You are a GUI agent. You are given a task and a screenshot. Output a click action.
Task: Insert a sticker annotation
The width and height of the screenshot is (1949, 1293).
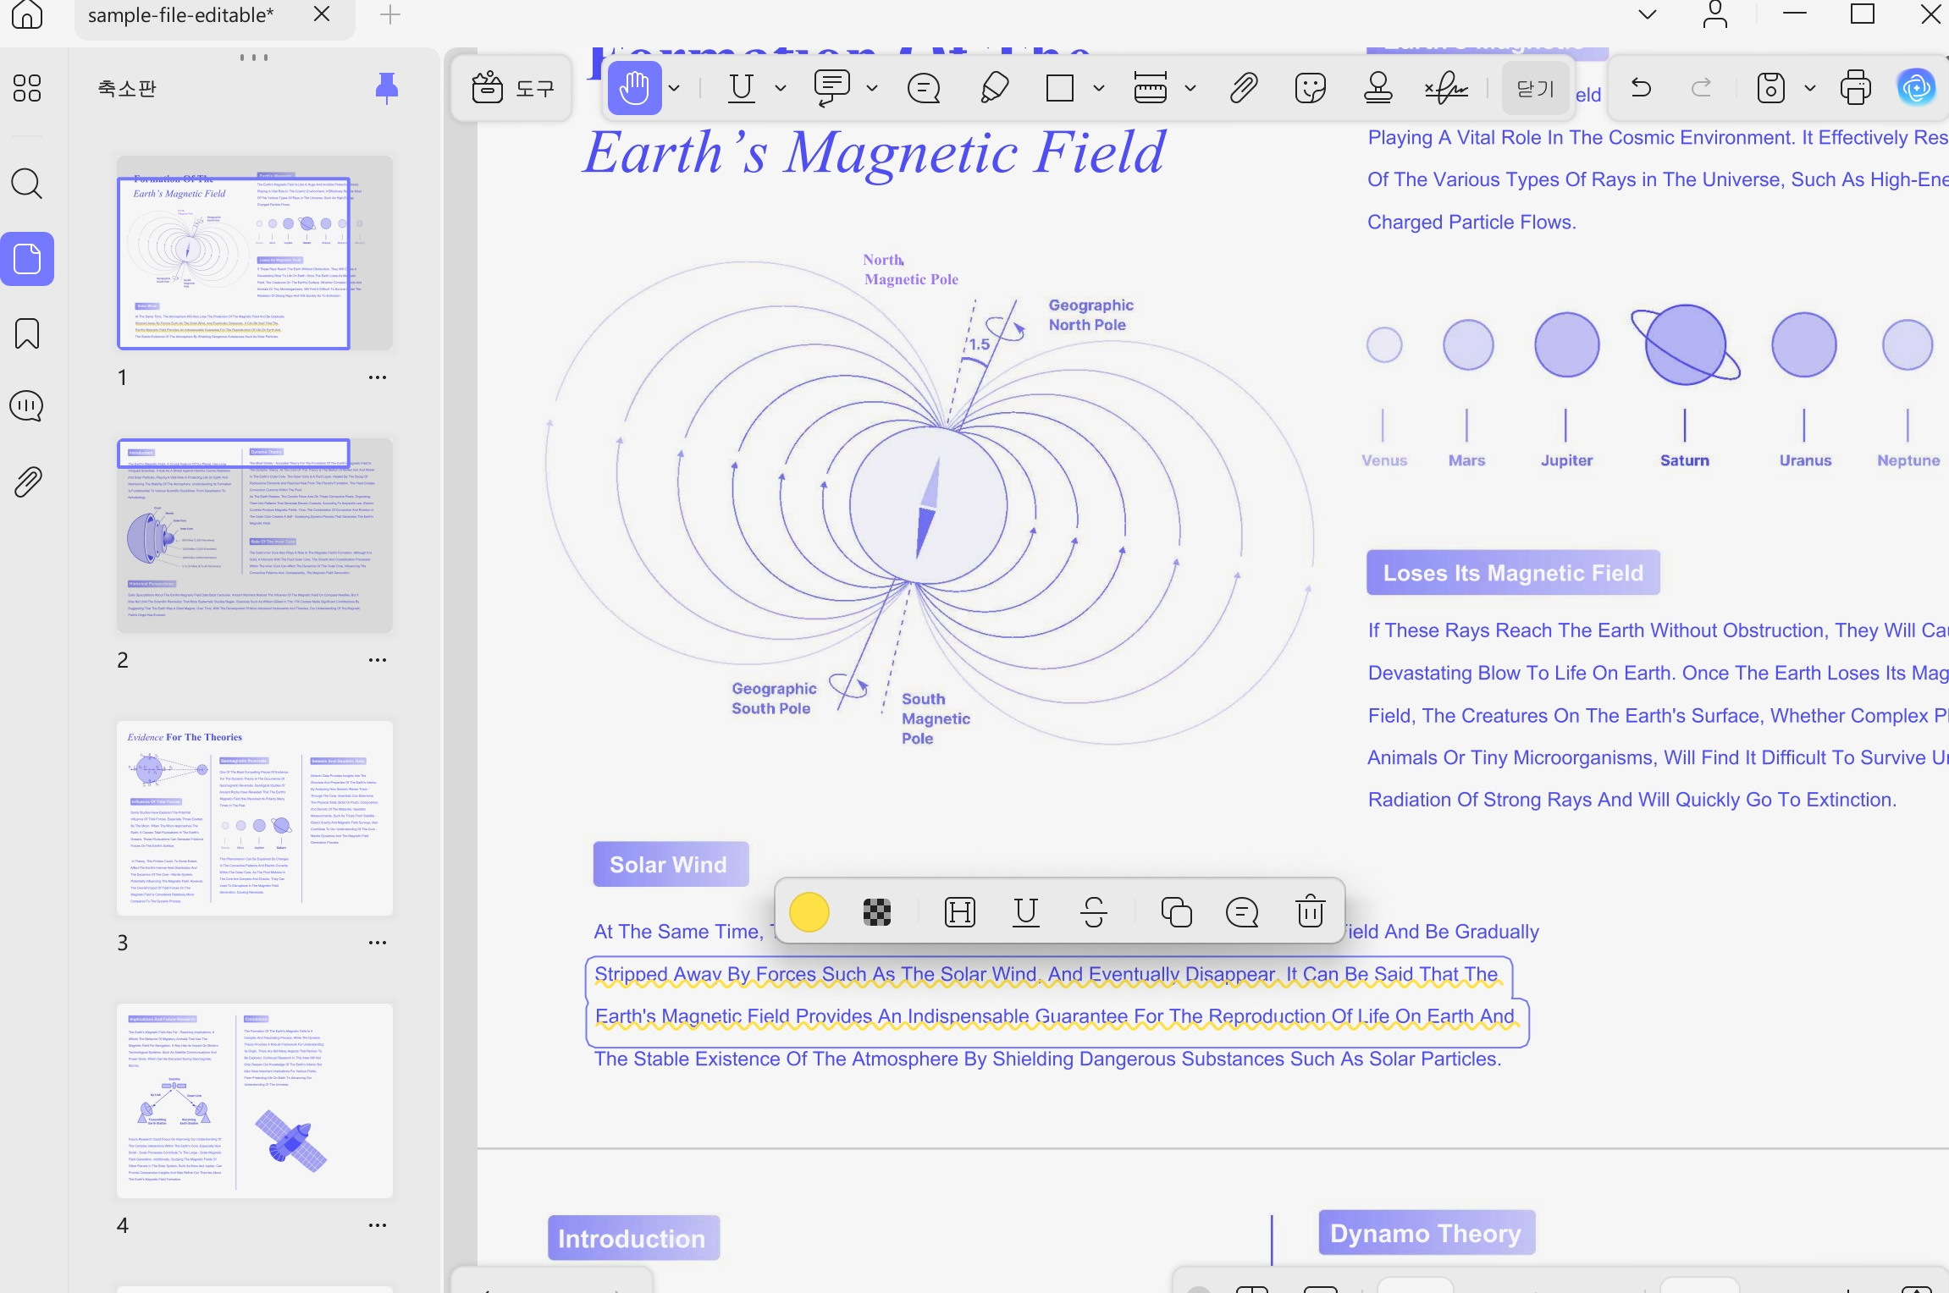coord(1311,88)
